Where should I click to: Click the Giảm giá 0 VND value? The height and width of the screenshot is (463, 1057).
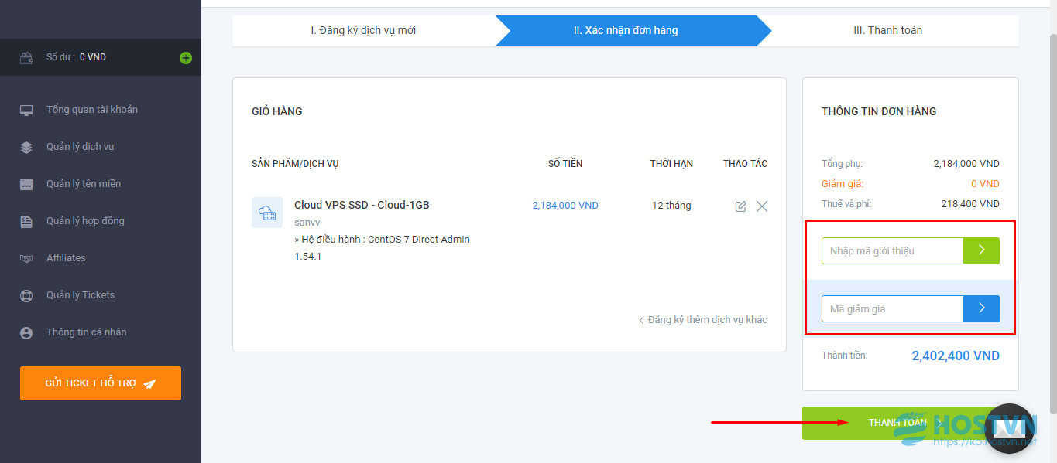[x=985, y=184]
